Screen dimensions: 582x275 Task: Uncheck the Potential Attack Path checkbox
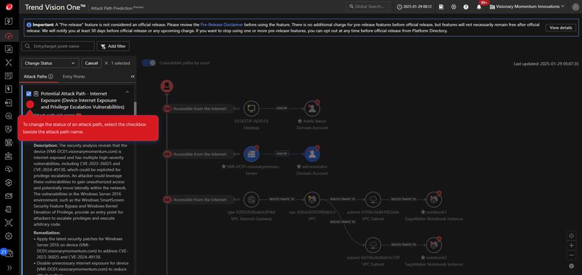click(x=29, y=94)
